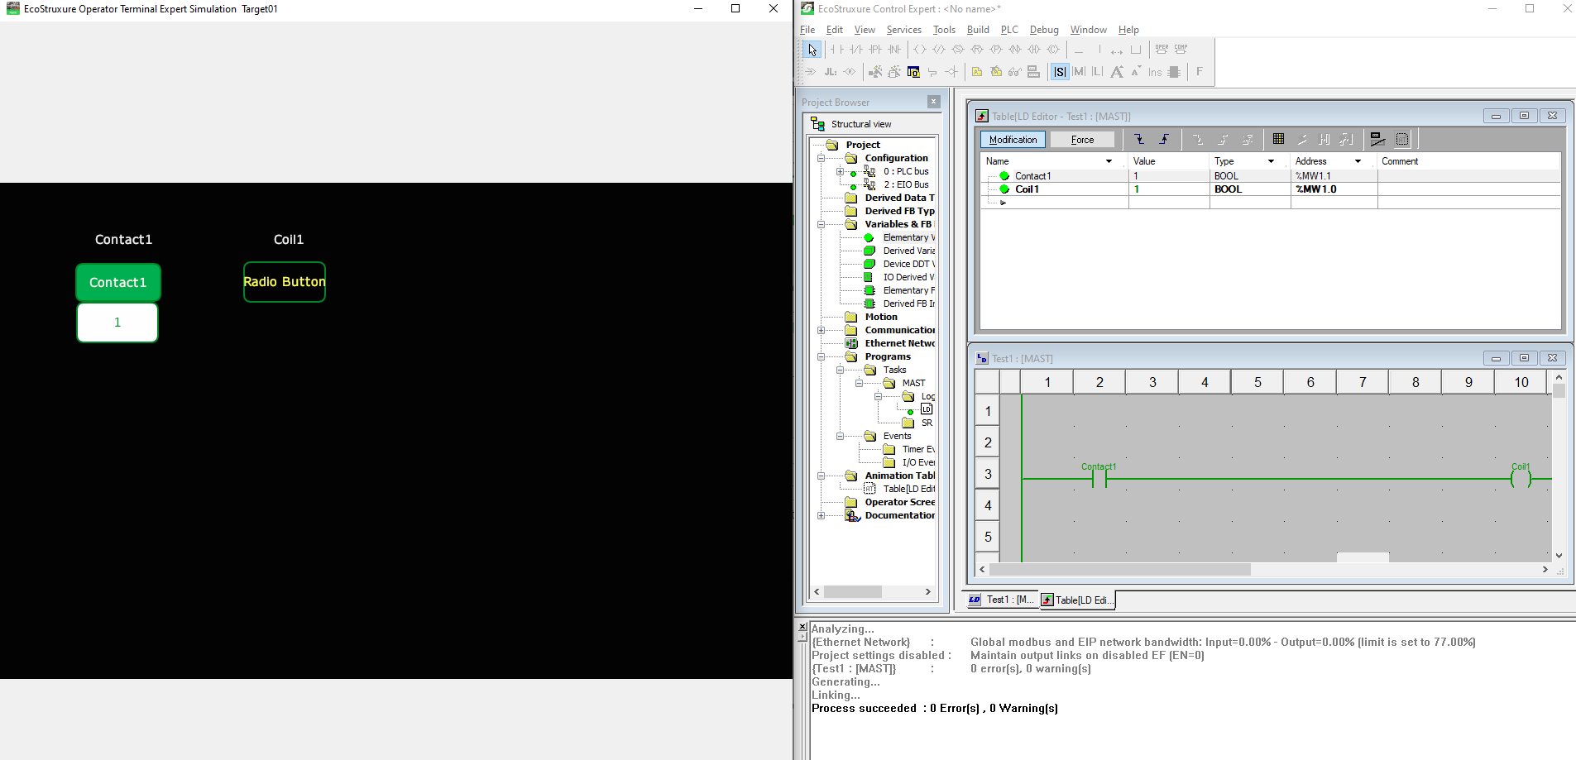Set value to 1 in animation table

[1164, 139]
